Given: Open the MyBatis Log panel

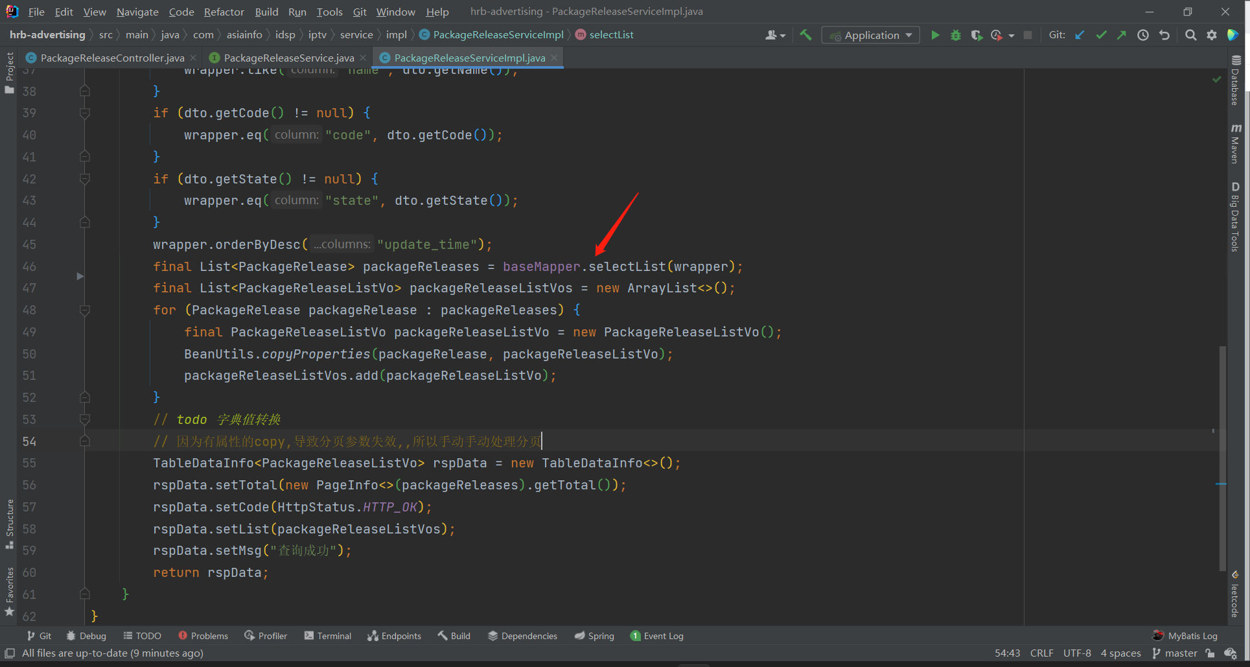Looking at the screenshot, I should pos(1185,636).
